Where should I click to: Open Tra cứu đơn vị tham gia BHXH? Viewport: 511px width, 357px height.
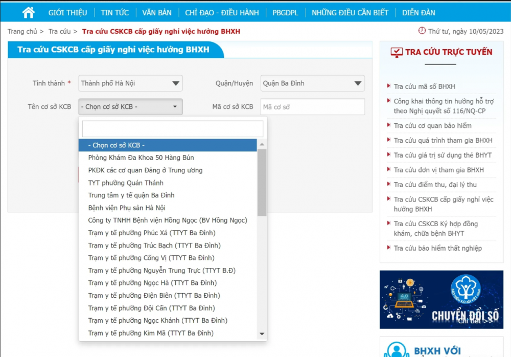(x=438, y=170)
